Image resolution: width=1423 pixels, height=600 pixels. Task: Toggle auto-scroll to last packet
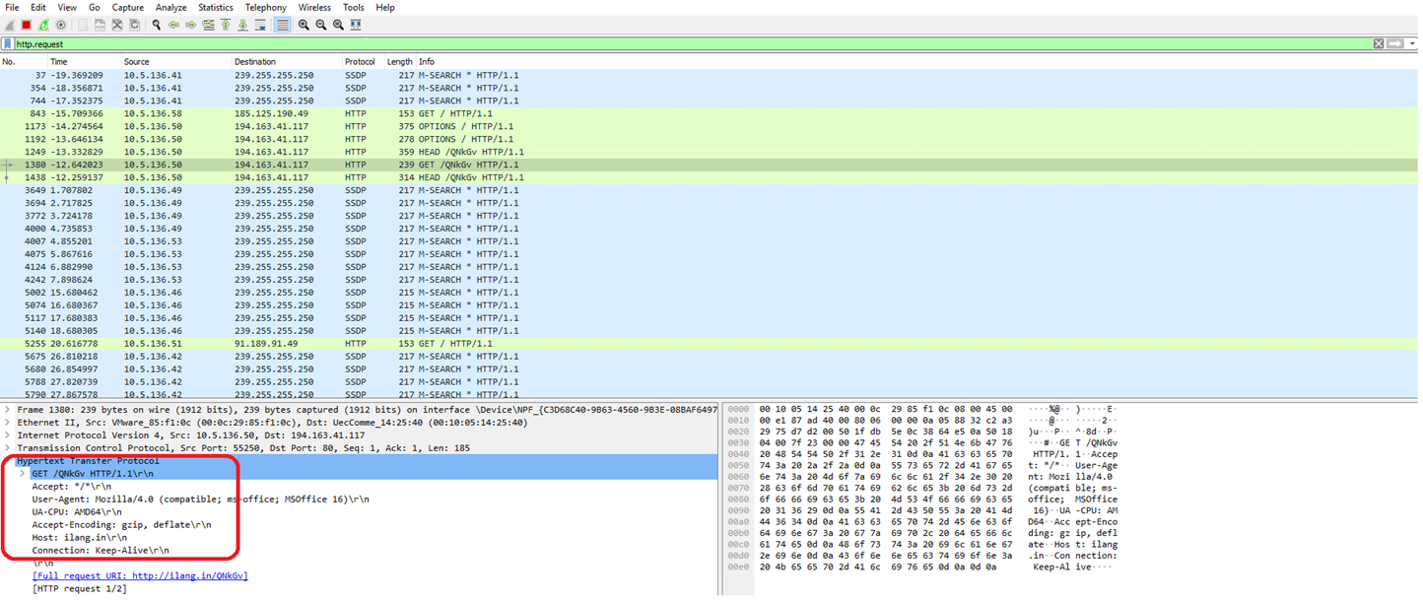pos(261,25)
